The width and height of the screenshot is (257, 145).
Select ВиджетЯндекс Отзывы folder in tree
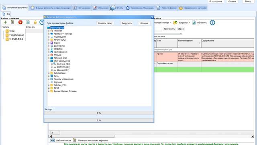click(65, 91)
